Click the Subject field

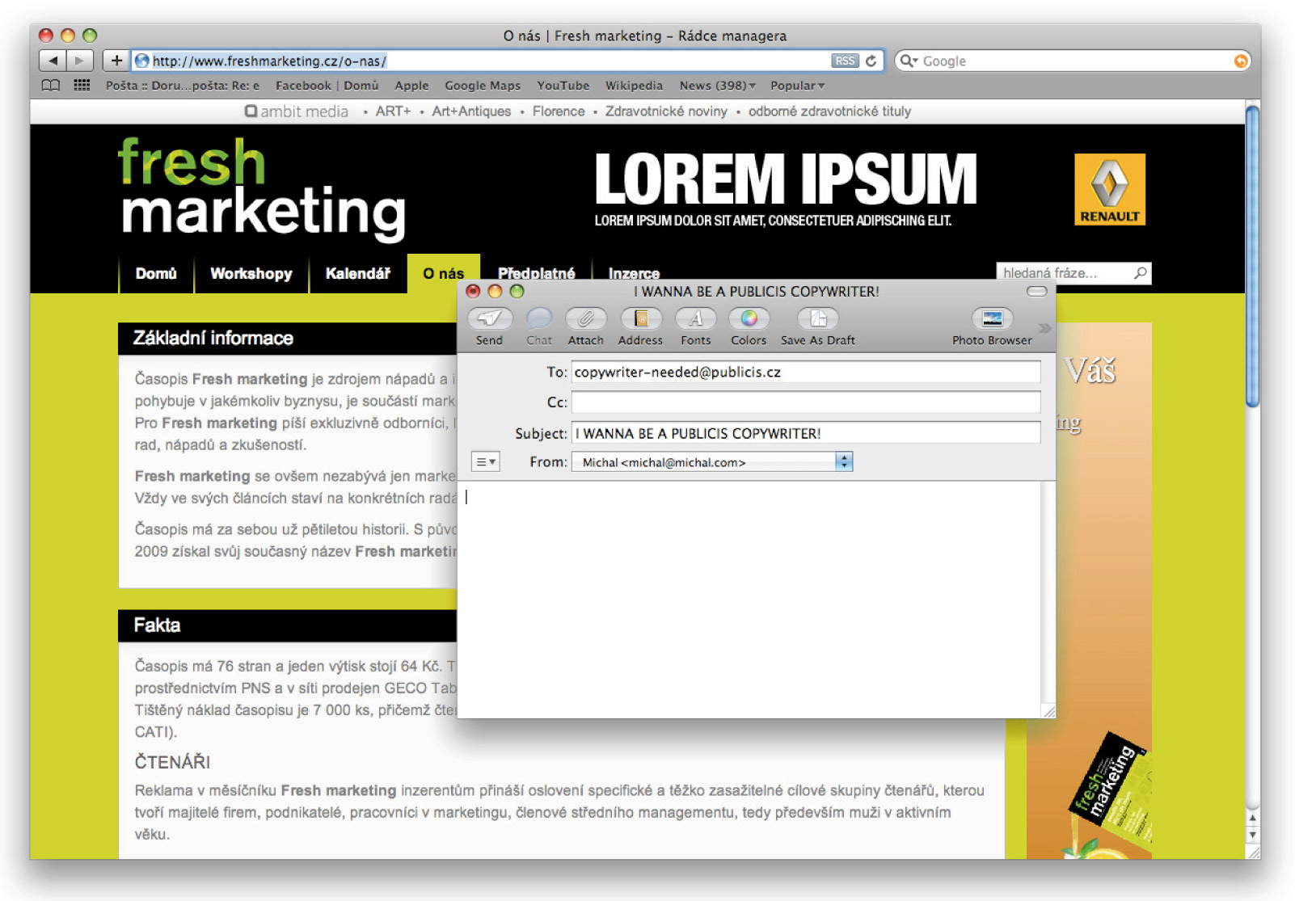(x=806, y=433)
